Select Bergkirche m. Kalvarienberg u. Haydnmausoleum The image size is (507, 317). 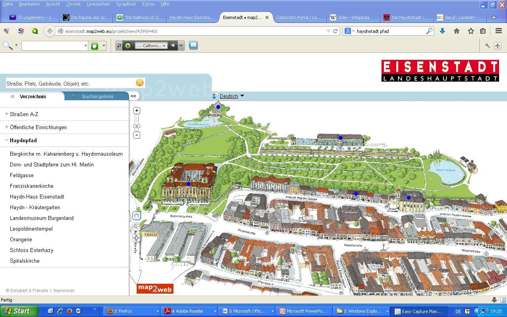click(x=66, y=154)
